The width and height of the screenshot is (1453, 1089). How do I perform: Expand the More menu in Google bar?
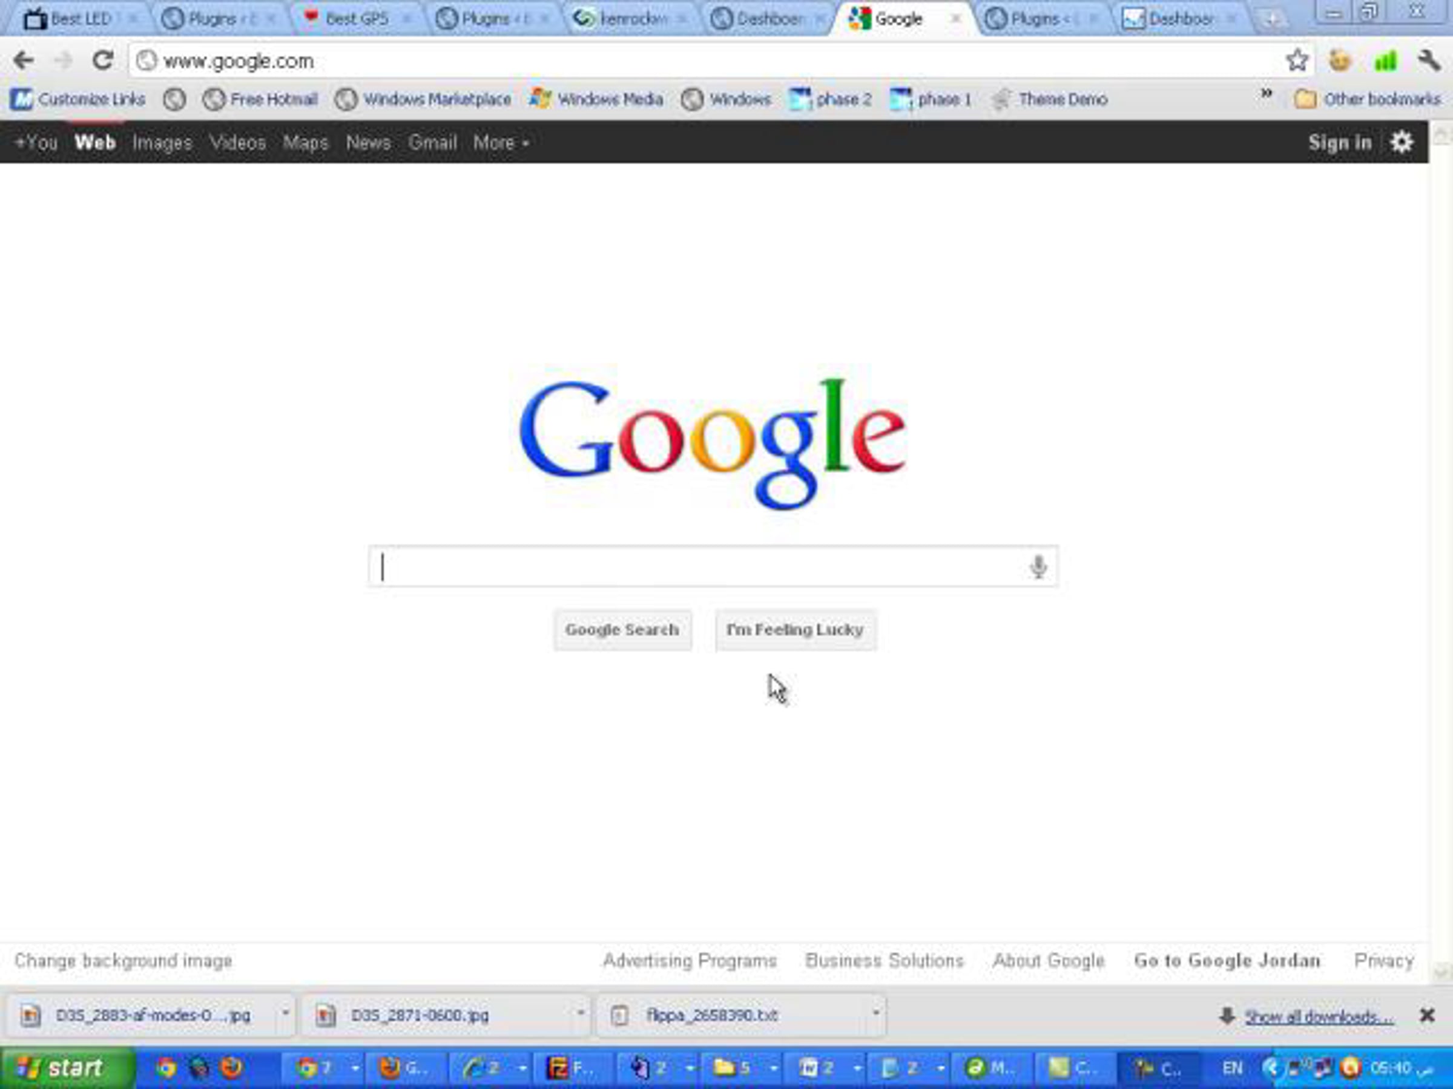click(x=501, y=142)
